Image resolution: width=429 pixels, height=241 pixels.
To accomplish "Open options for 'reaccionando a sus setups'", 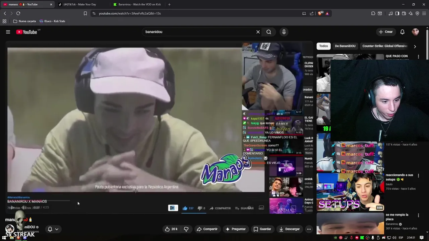I will click(x=418, y=176).
